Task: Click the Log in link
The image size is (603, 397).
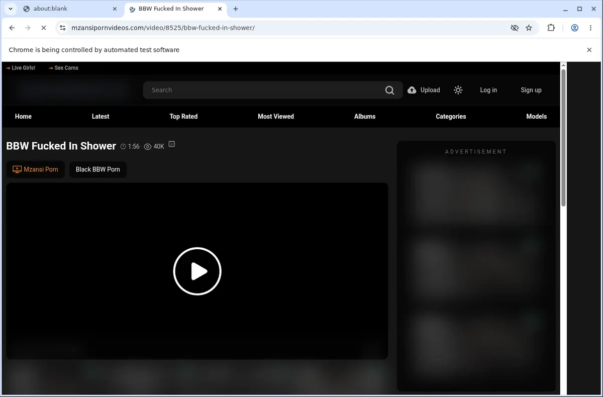Action: (488, 90)
